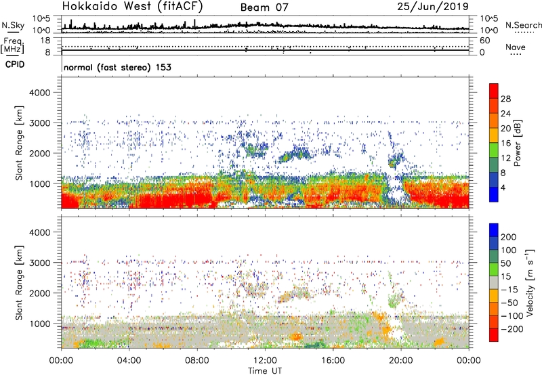Click the '2000' tick of the velocity panel

[39, 293]
